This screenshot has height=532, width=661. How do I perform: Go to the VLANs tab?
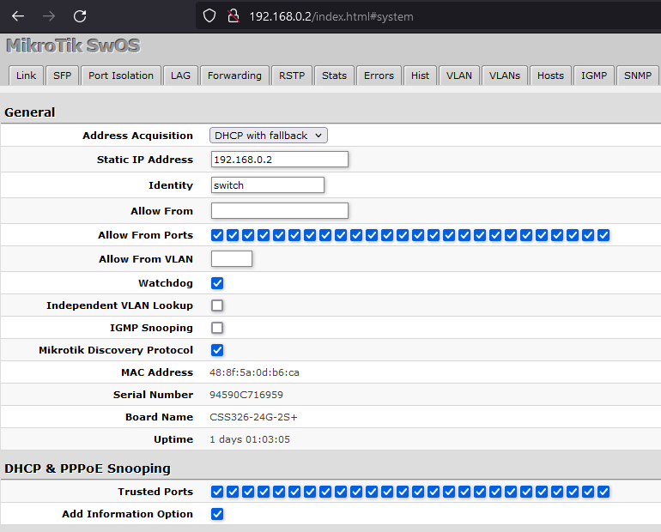[505, 76]
